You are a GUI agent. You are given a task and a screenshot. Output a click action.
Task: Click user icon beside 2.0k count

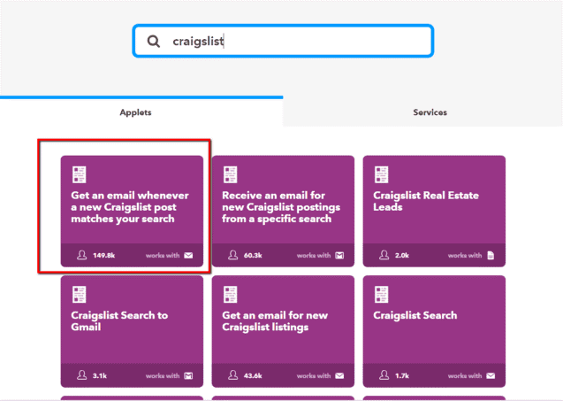click(384, 255)
